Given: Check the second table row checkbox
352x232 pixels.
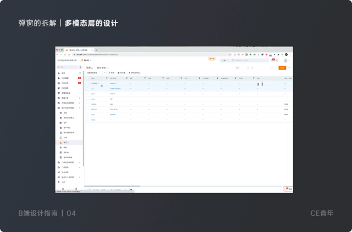Looking at the screenshot, I should (87, 88).
